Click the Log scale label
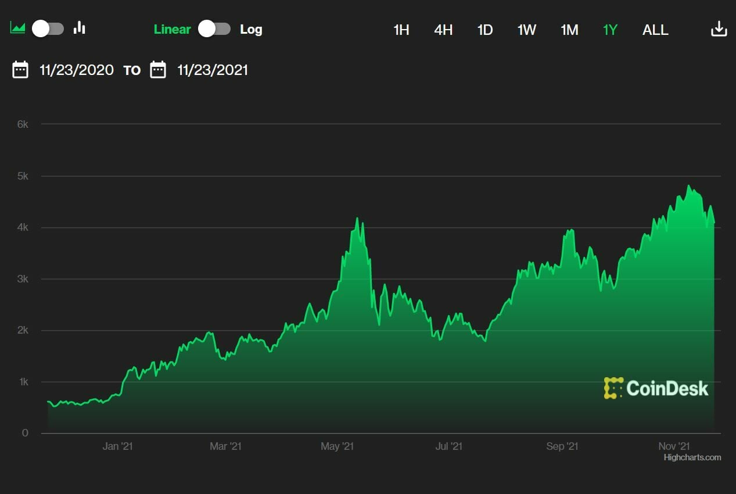The width and height of the screenshot is (736, 494). tap(251, 29)
